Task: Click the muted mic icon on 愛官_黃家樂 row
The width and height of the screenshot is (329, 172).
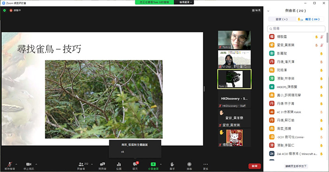Action: [321, 45]
